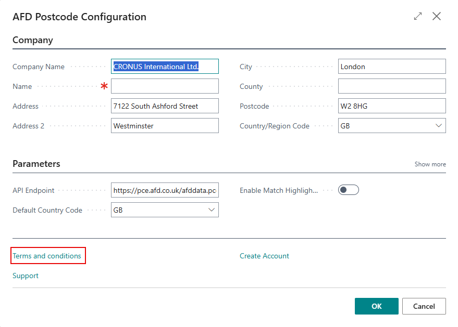Confirm settings with OK

pyautogui.click(x=376, y=306)
